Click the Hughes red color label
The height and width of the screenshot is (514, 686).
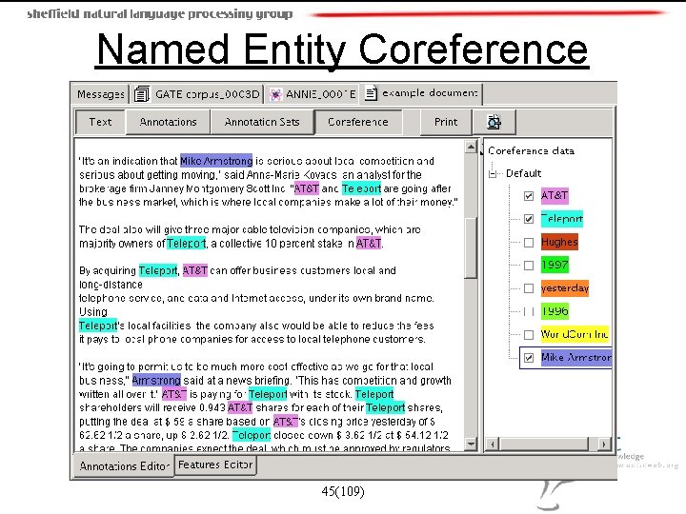559,242
